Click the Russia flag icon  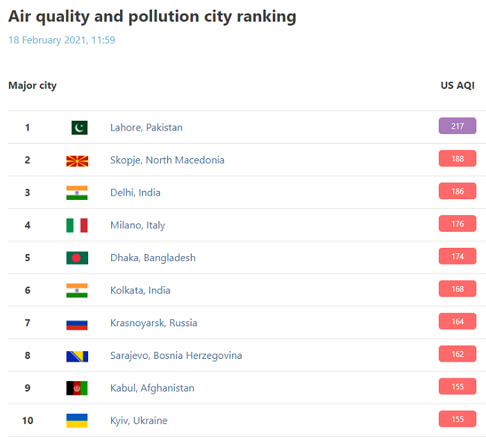pyautogui.click(x=77, y=325)
